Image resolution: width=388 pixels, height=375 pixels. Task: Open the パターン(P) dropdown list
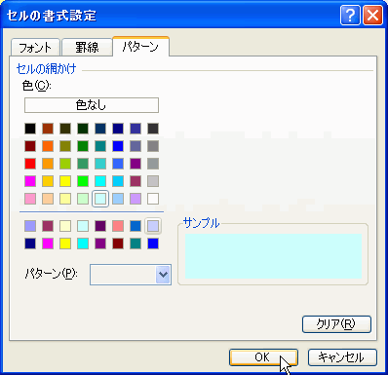point(163,275)
